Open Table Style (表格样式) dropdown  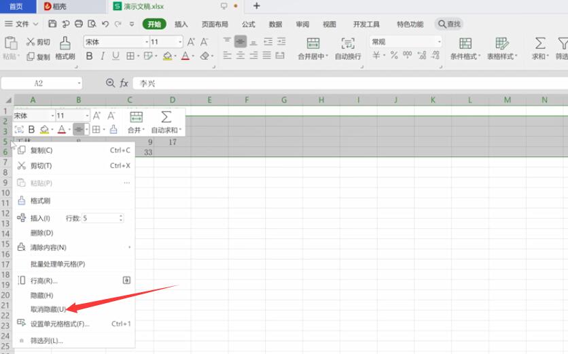[502, 48]
